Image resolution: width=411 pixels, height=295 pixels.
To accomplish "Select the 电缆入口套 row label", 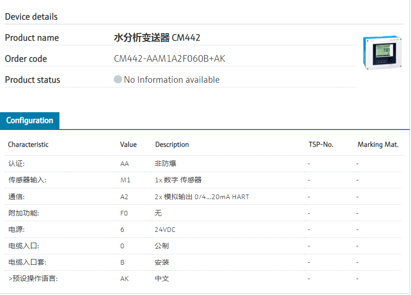I will [x=27, y=262].
